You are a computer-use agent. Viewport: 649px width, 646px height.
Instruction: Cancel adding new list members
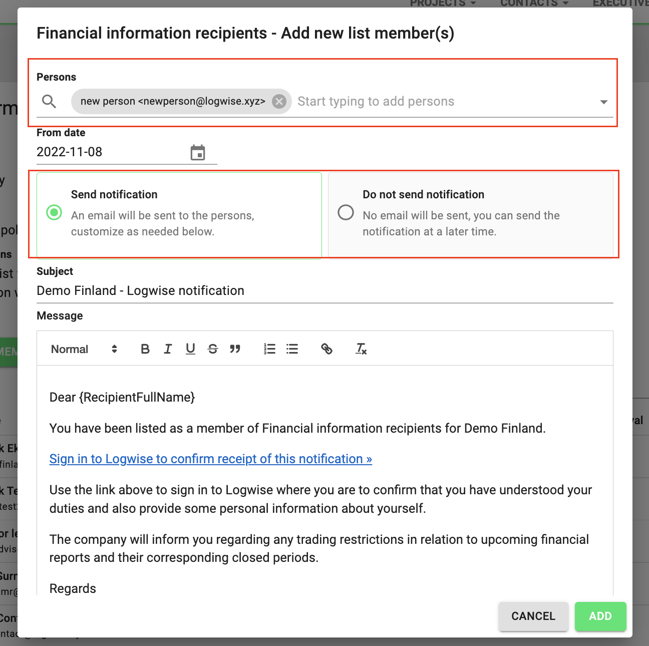[533, 616]
